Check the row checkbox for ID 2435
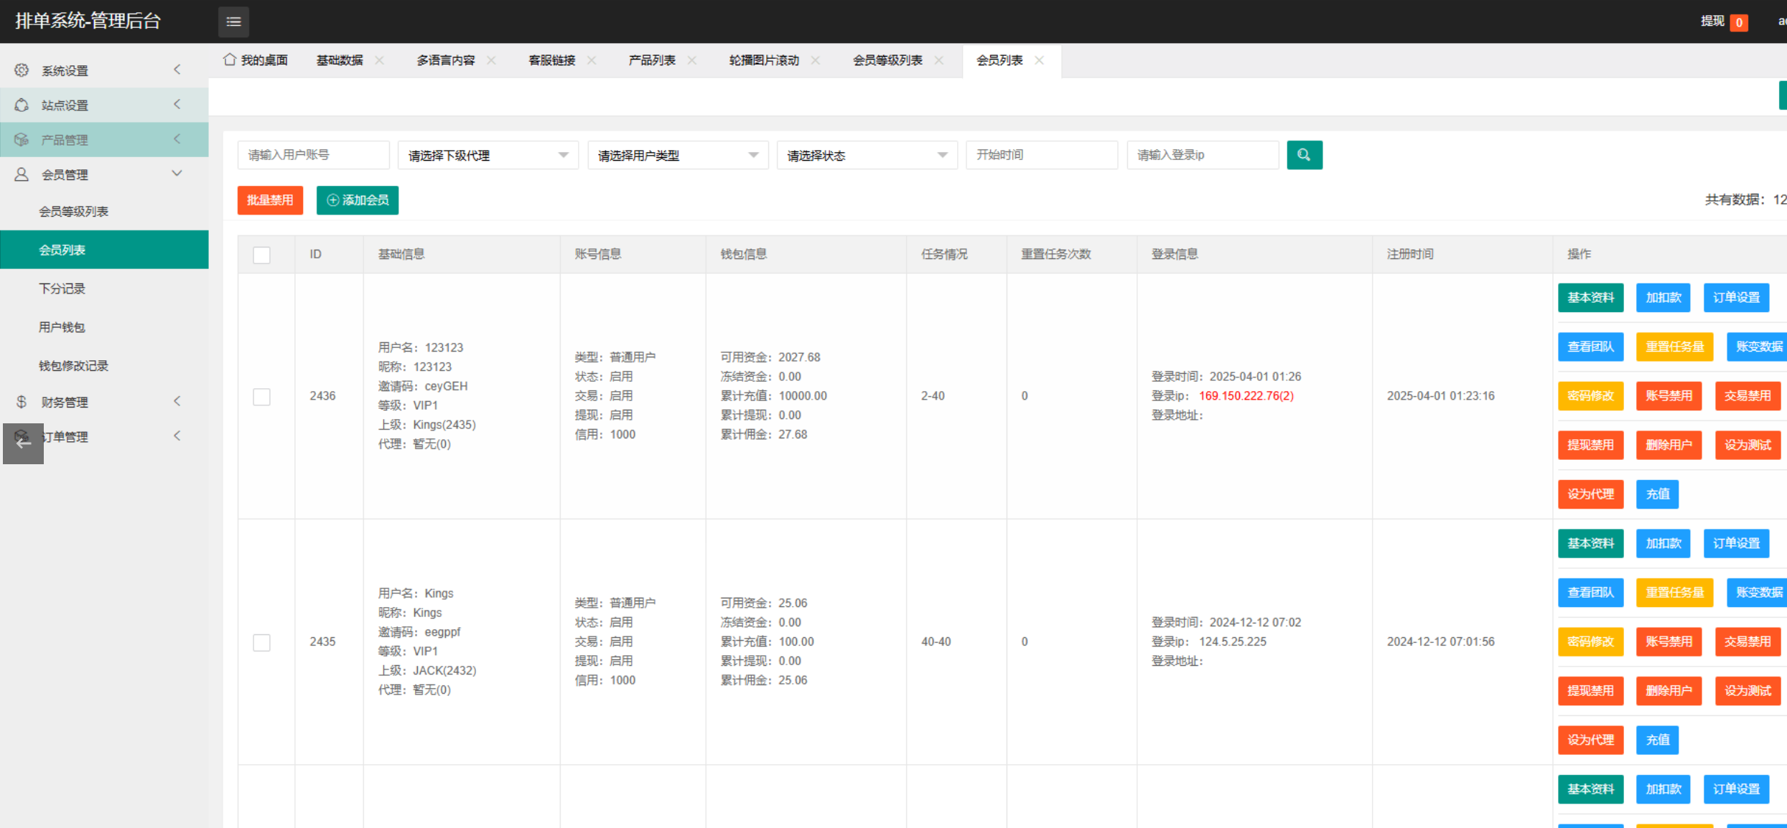The width and height of the screenshot is (1787, 828). 261,642
